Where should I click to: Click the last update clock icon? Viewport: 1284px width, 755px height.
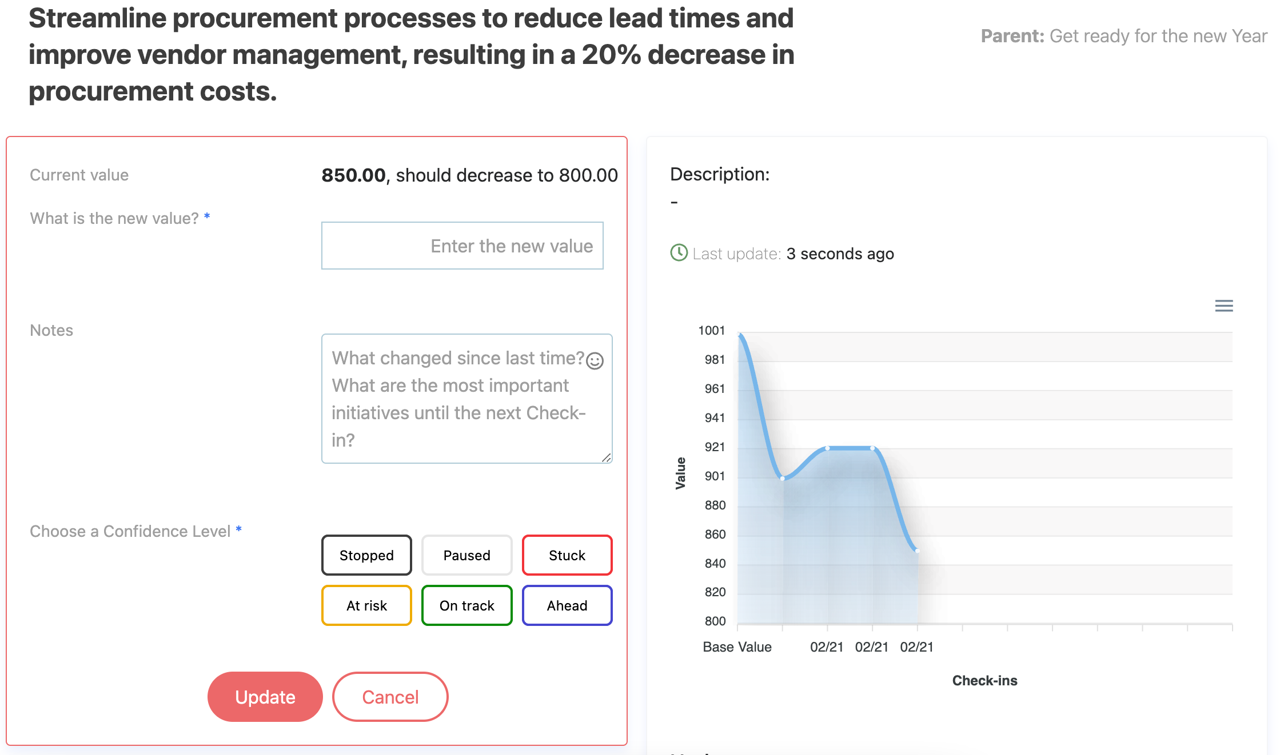pyautogui.click(x=679, y=253)
